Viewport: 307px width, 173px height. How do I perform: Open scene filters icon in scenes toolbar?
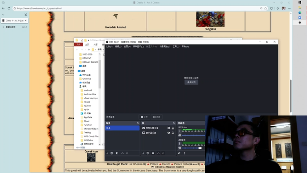(x=117, y=153)
